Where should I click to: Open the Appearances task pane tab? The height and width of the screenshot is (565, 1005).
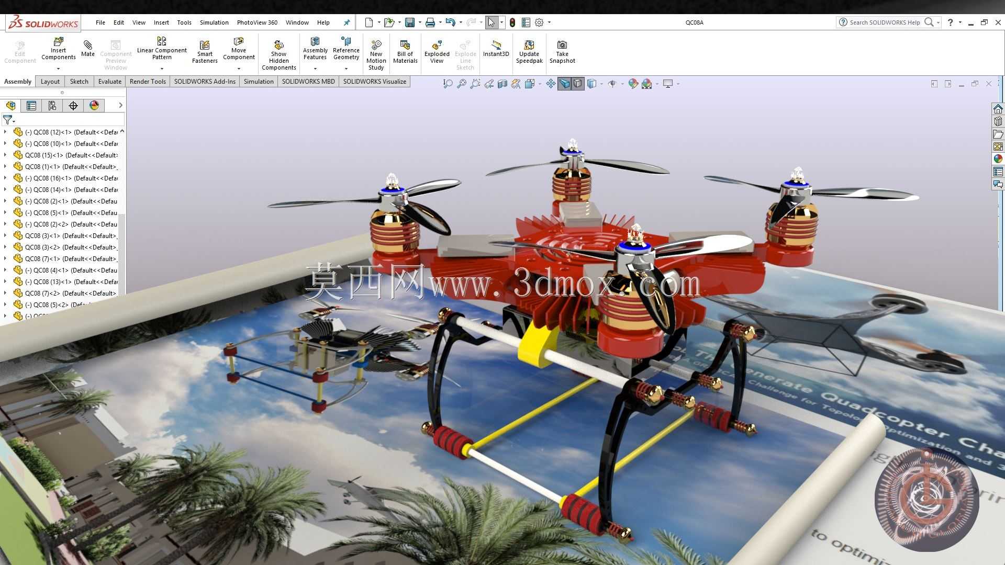pyautogui.click(x=998, y=159)
